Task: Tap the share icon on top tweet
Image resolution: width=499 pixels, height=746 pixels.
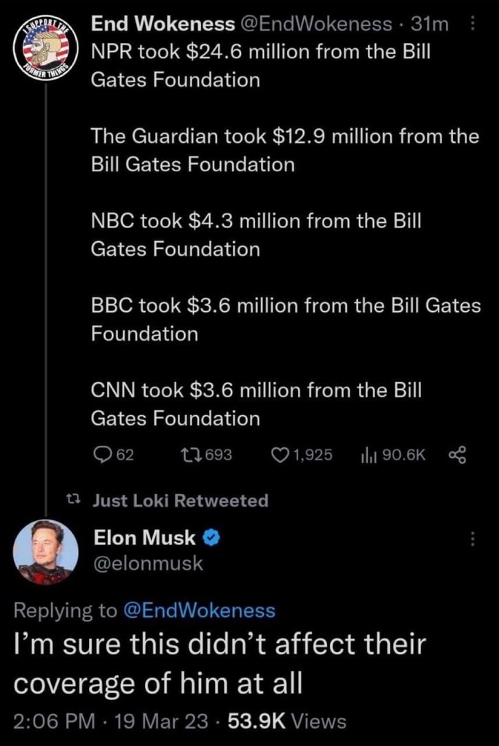Action: click(x=457, y=455)
